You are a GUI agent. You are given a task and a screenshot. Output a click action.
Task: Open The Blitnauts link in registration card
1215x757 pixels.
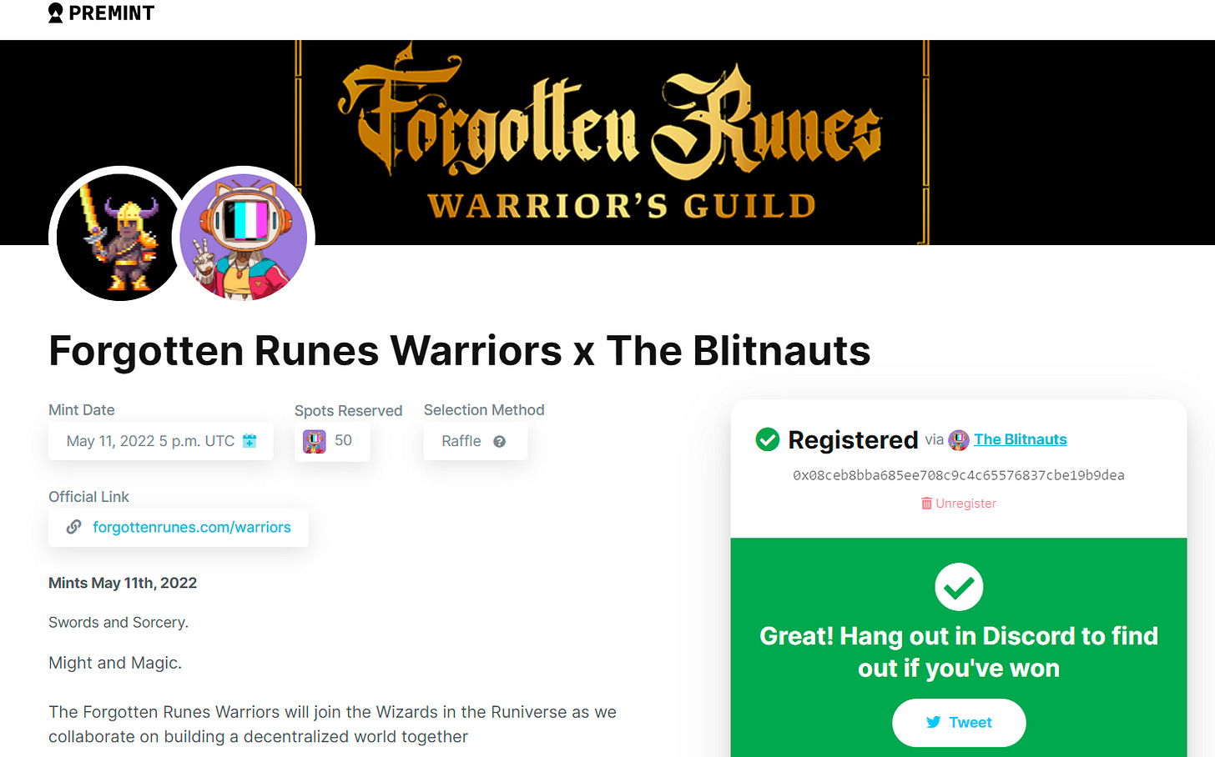click(x=1020, y=439)
